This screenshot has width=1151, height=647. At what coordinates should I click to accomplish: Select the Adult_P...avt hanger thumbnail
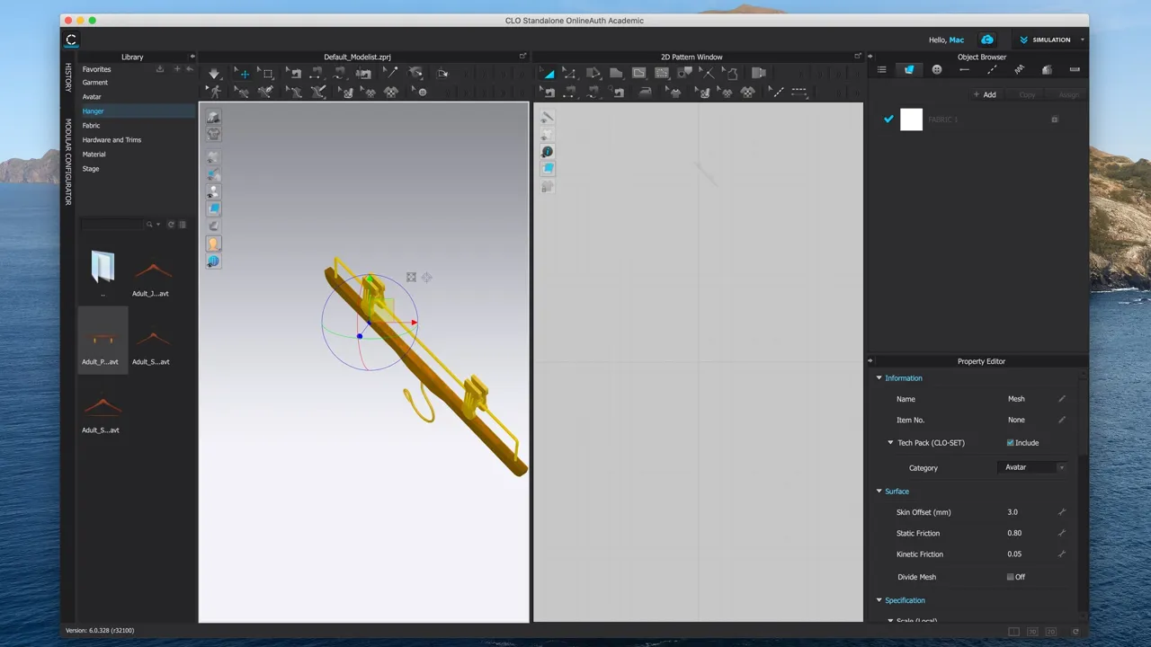click(103, 340)
